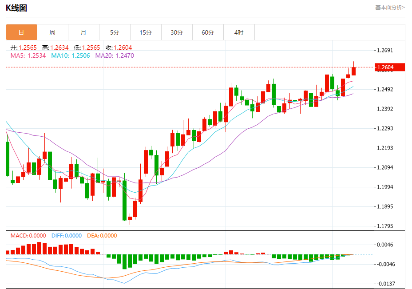Viewport: 412px width, 289px height.
Task: Click the DEA:0.0000 indicator label
Action: pos(102,235)
